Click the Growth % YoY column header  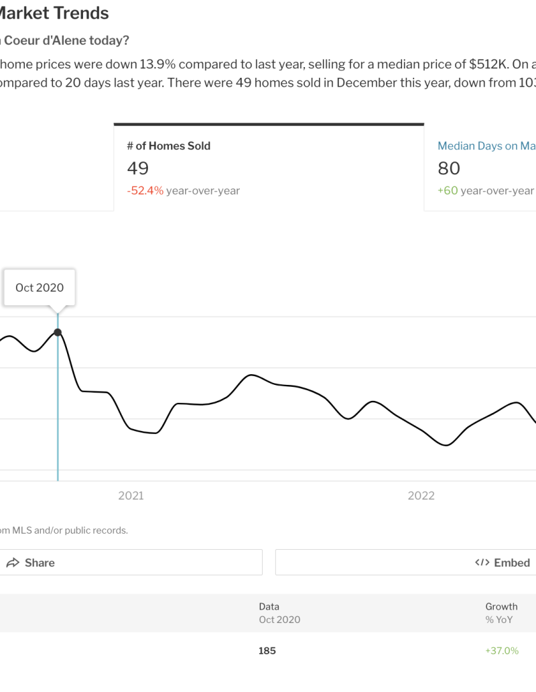click(x=501, y=613)
